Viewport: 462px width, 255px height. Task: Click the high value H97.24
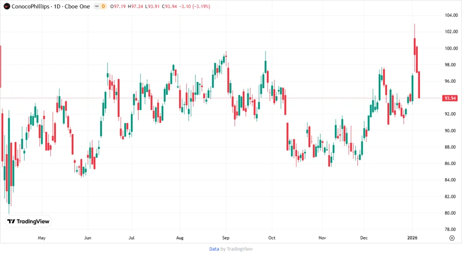pos(135,7)
